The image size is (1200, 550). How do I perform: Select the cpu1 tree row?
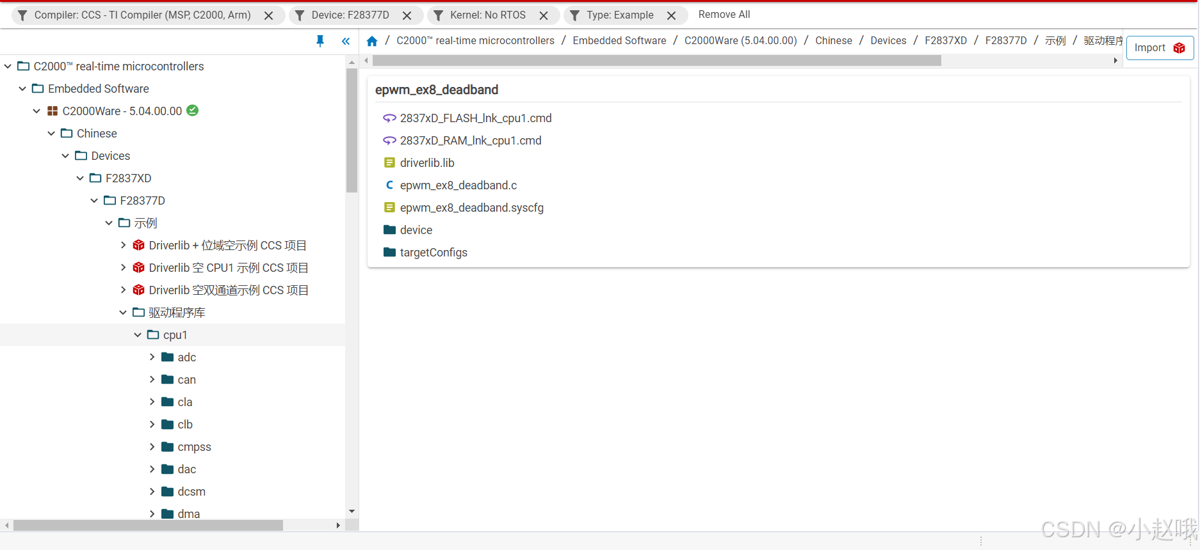tap(173, 335)
